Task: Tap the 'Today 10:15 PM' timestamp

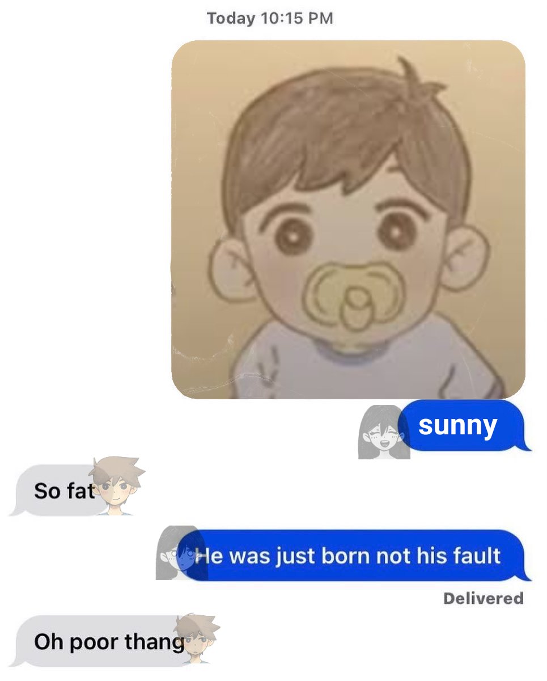Action: pos(270,18)
